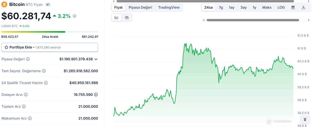Show info for Toplam Arz
The width and height of the screenshot is (314, 127).
pyautogui.click(x=24, y=107)
